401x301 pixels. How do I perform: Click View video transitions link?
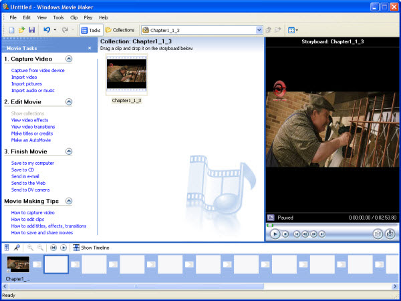pyautogui.click(x=33, y=127)
